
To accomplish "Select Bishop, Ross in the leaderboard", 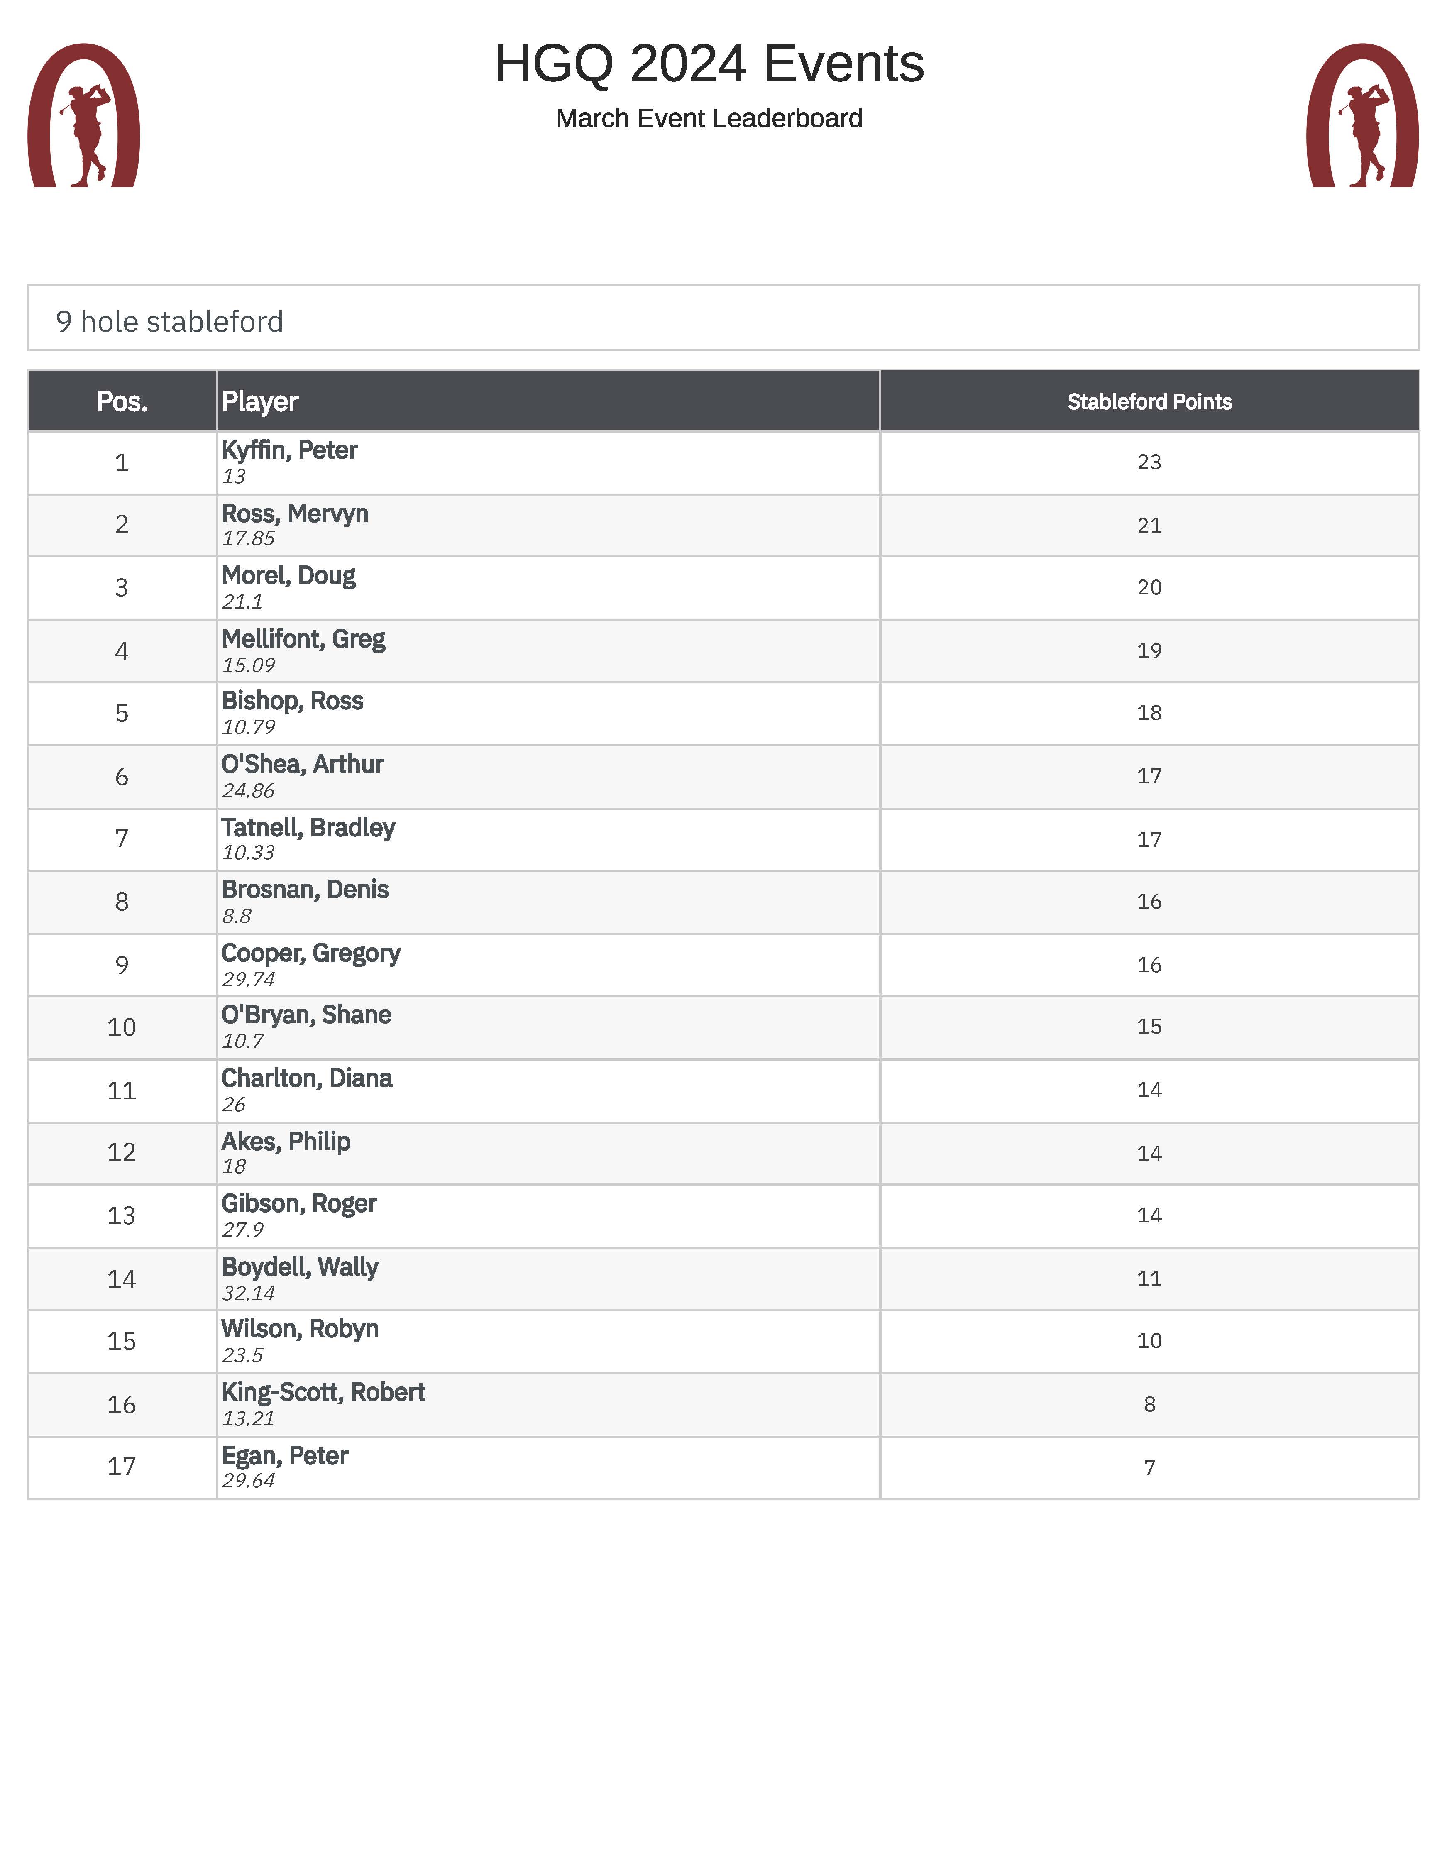I will (292, 701).
